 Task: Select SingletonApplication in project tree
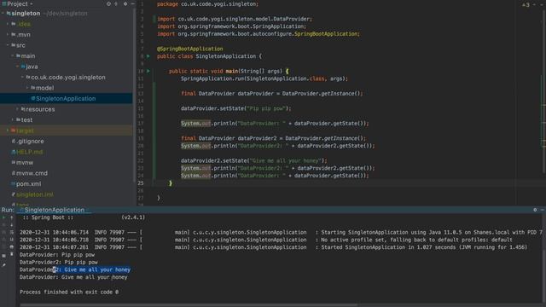(x=67, y=99)
